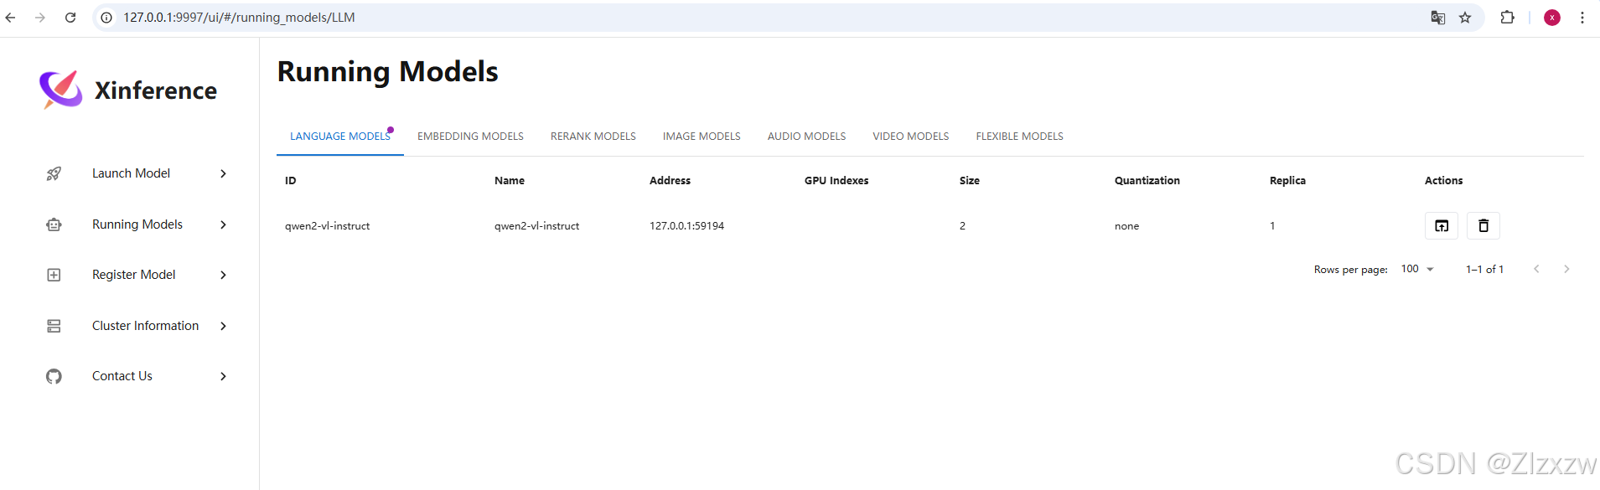Click the plus-box icon beside Register Model

(54, 275)
